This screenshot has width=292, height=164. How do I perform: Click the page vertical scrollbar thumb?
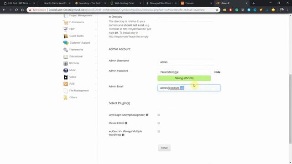pyautogui.click(x=290, y=109)
